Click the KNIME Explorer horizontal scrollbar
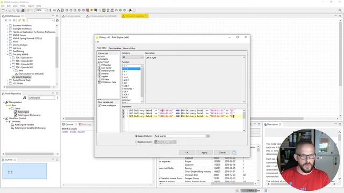The image size is (344, 193). point(29,87)
